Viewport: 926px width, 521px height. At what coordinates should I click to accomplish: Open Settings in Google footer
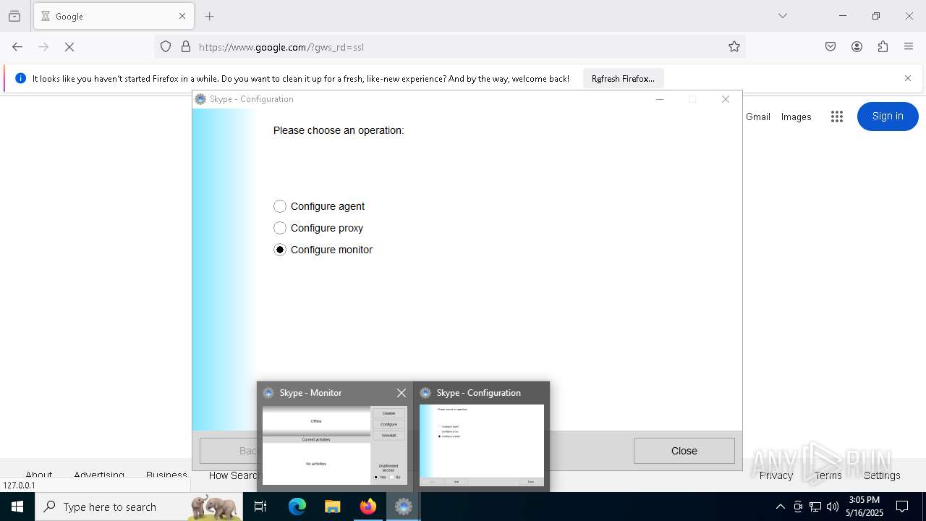882,475
